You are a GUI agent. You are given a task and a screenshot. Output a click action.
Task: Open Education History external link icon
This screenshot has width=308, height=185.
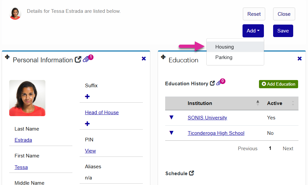[x=212, y=83]
